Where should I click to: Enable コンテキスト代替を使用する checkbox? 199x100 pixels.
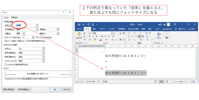point(6,65)
